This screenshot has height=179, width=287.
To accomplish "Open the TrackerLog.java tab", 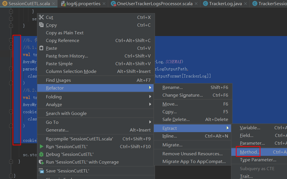I will [x=225, y=4].
